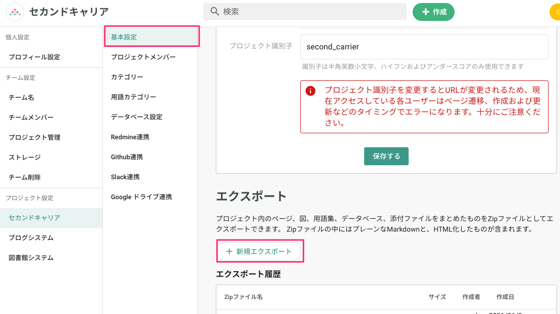Sort export history by Zipファイル名 column
This screenshot has width=560, height=314.
243,297
